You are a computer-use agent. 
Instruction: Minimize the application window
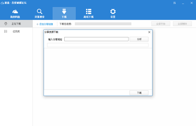(183, 3)
